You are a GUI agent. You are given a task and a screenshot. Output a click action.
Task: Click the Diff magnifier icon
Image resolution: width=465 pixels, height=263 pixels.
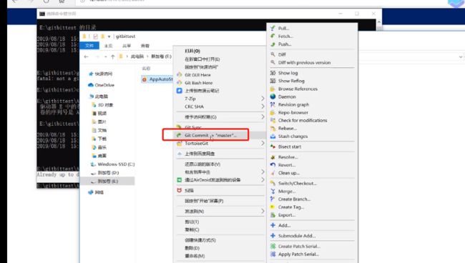(x=273, y=54)
